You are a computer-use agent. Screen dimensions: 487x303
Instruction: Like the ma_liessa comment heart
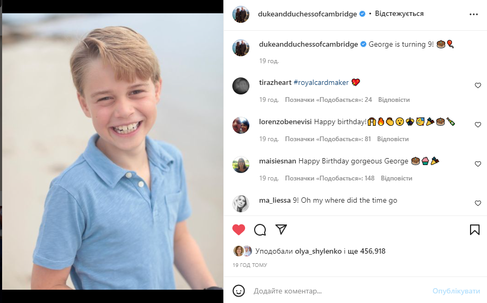tap(477, 203)
